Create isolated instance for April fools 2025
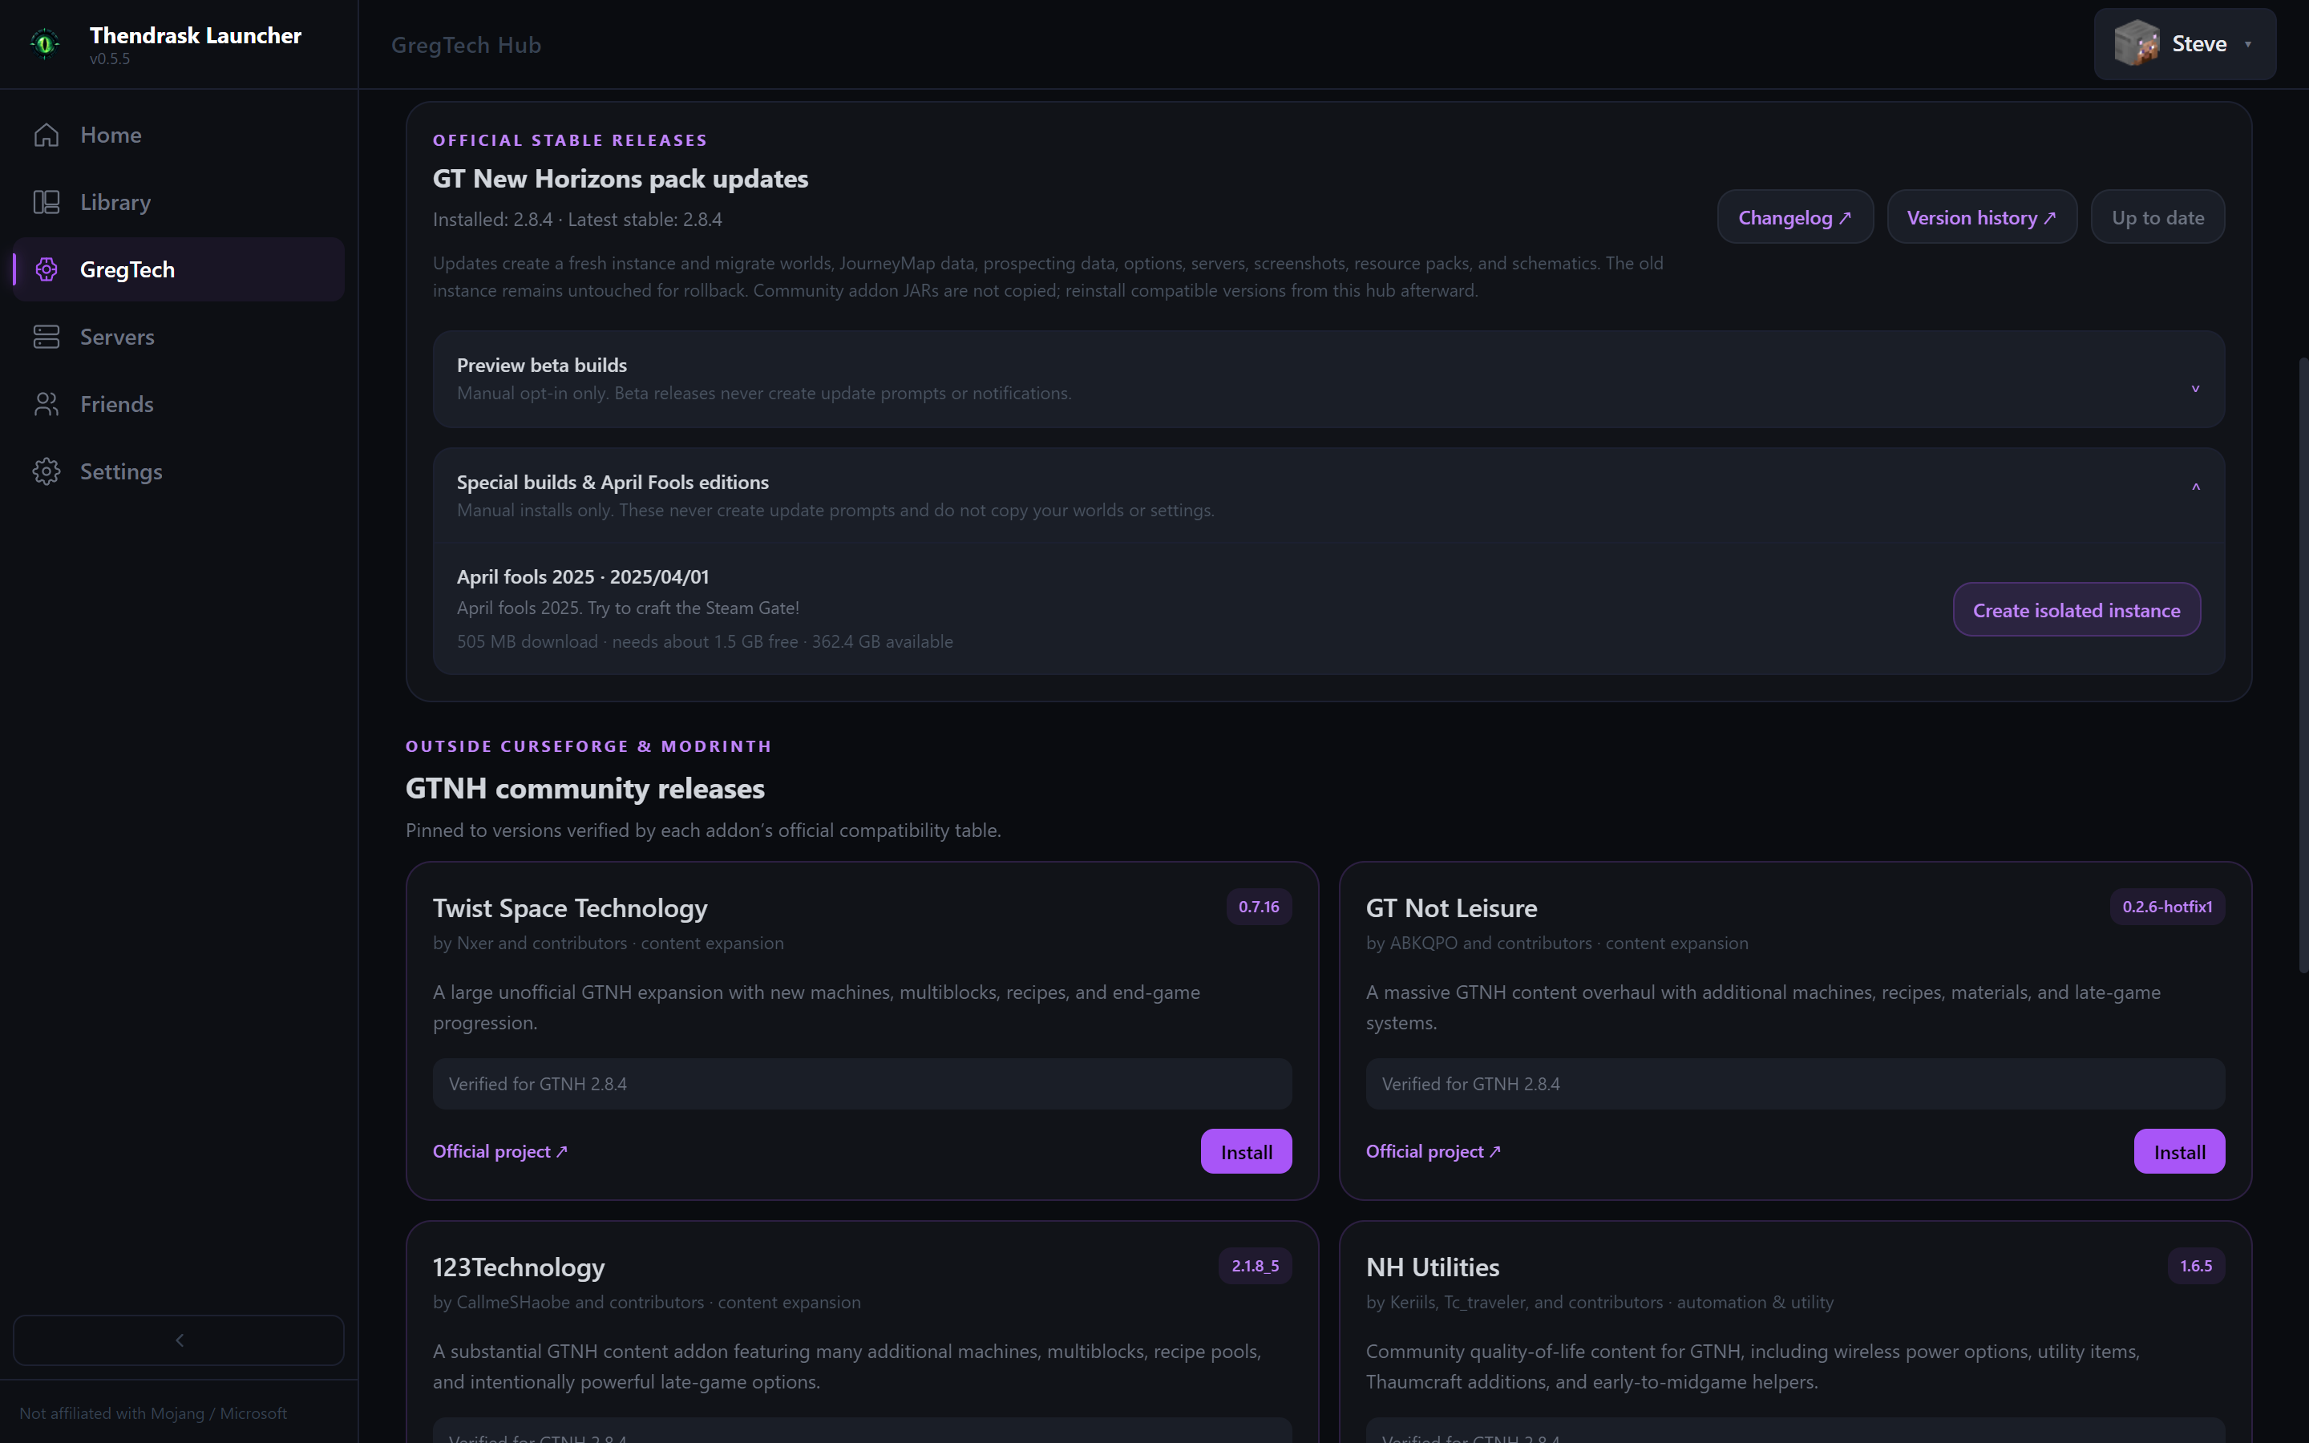2309x1443 pixels. point(2076,610)
